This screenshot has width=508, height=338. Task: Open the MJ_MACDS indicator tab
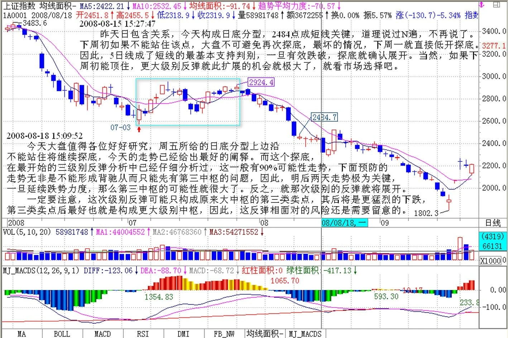pyautogui.click(x=305, y=334)
